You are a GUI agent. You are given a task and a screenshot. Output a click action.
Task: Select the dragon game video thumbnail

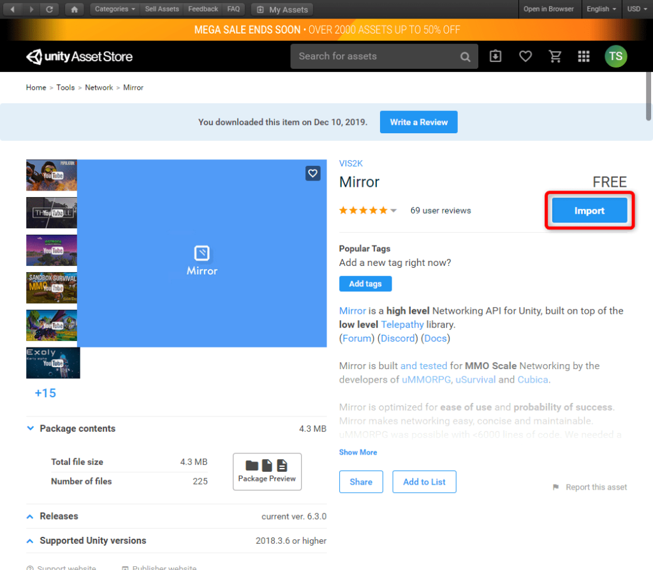[52, 325]
